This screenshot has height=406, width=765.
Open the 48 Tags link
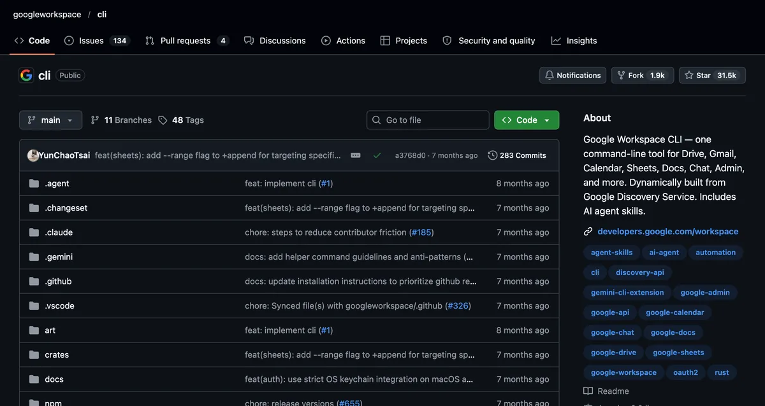pyautogui.click(x=181, y=120)
